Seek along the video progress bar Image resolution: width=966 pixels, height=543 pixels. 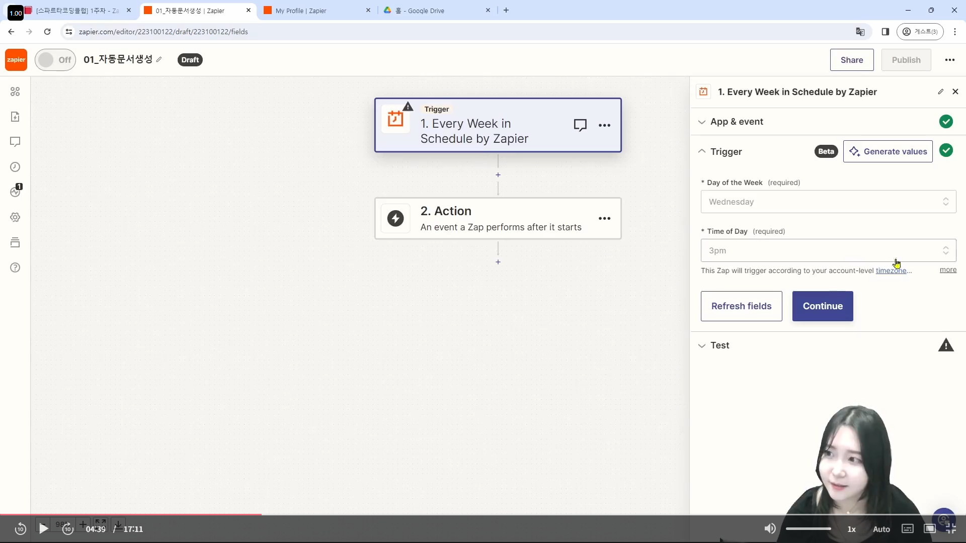(x=483, y=514)
